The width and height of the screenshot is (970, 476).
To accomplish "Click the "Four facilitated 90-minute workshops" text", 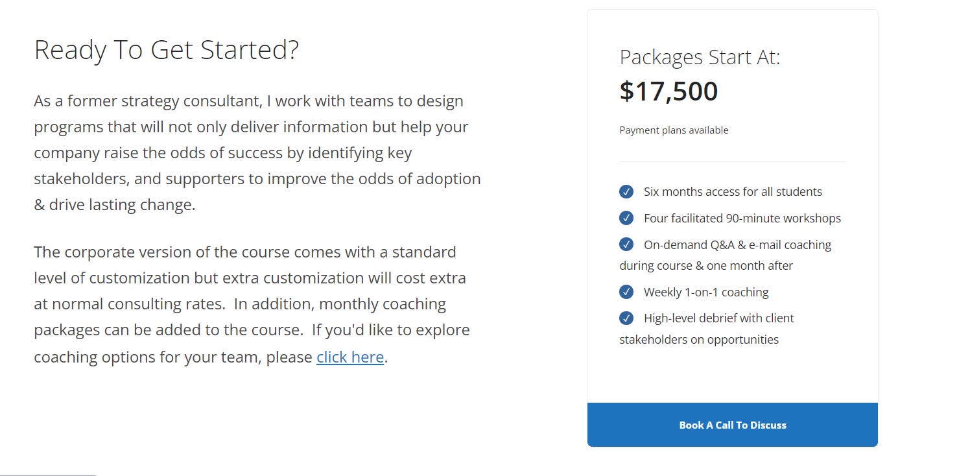I will click(x=742, y=219).
